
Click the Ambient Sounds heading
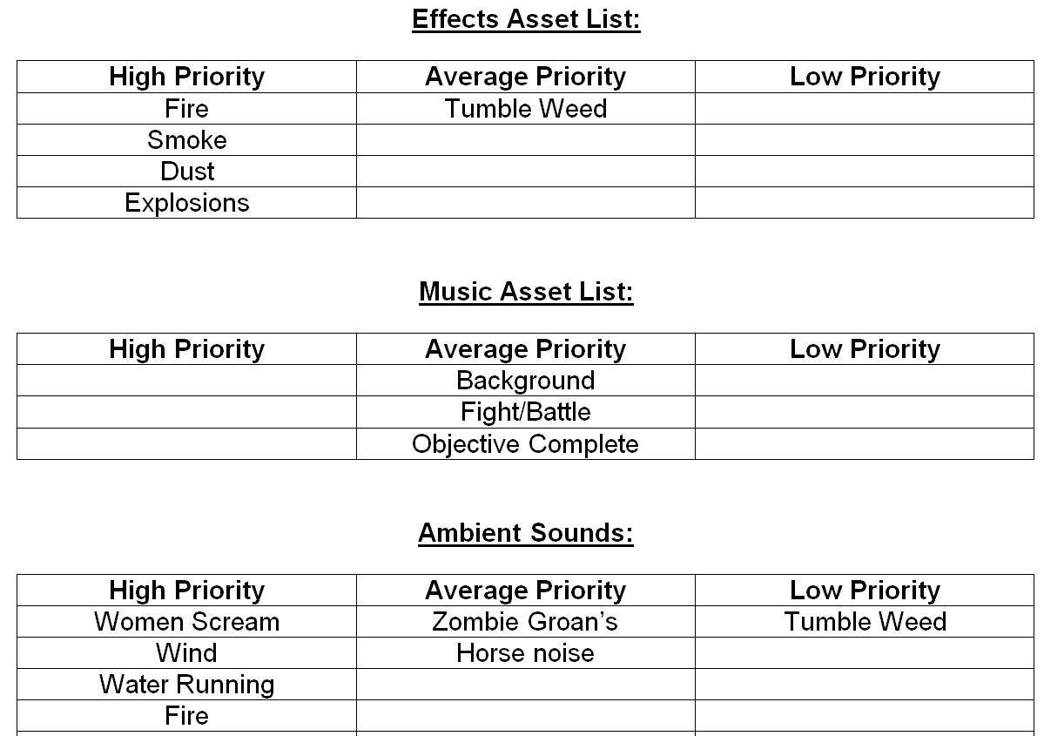526,533
